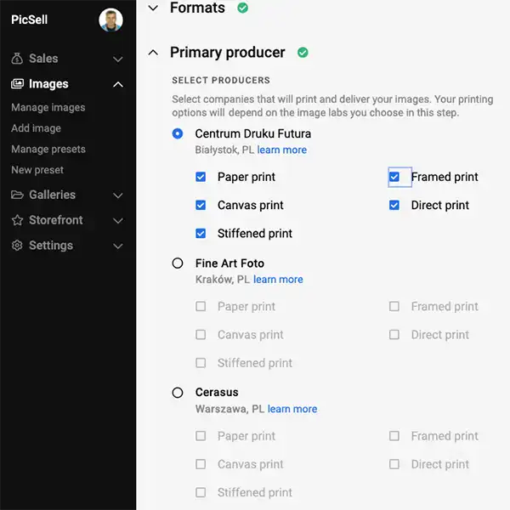The image size is (510, 510).
Task: Check Direct print under Cerasus
Action: (394, 464)
